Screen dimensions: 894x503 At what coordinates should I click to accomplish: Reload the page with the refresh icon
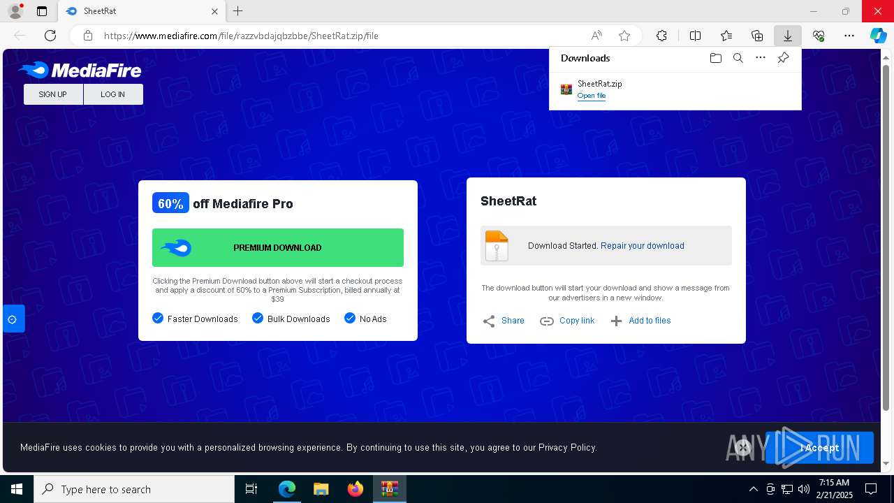click(50, 36)
